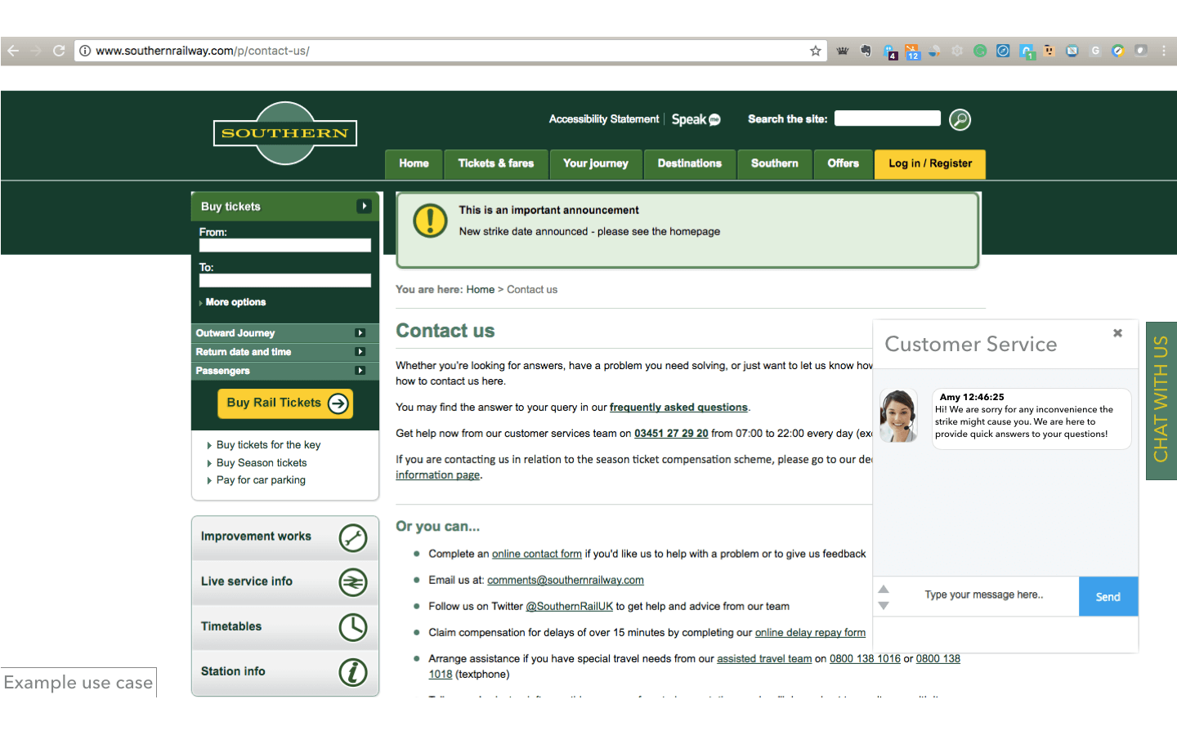The image size is (1177, 735).
Task: Open the Timetables quick link
Action: click(284, 627)
